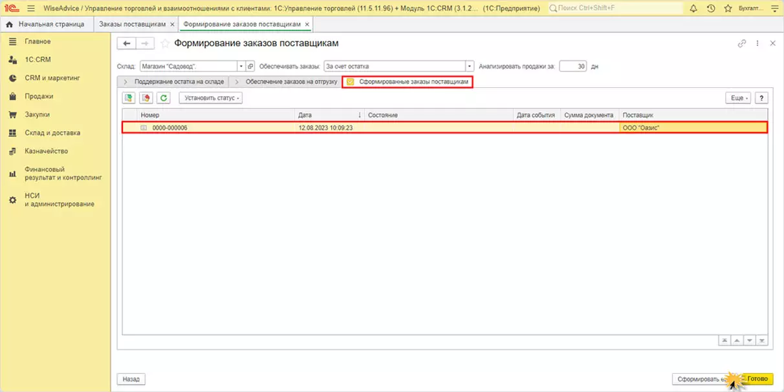The height and width of the screenshot is (392, 784).
Task: Click user name Бухгалт...
Action: 752,8
